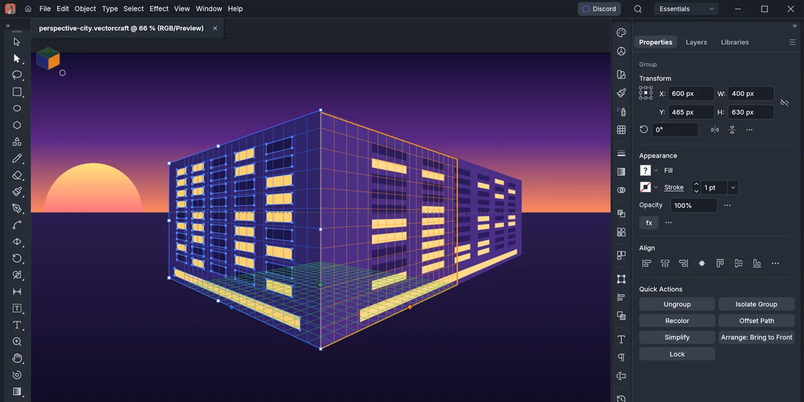Open the Effect menu
This screenshot has height=402, width=804.
[x=159, y=9]
